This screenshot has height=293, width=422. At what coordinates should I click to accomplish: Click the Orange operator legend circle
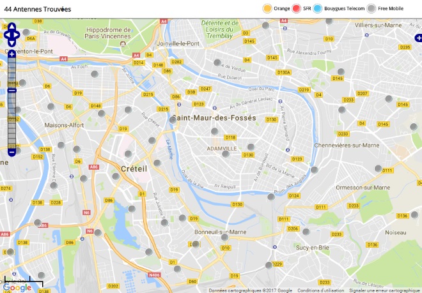click(x=267, y=8)
